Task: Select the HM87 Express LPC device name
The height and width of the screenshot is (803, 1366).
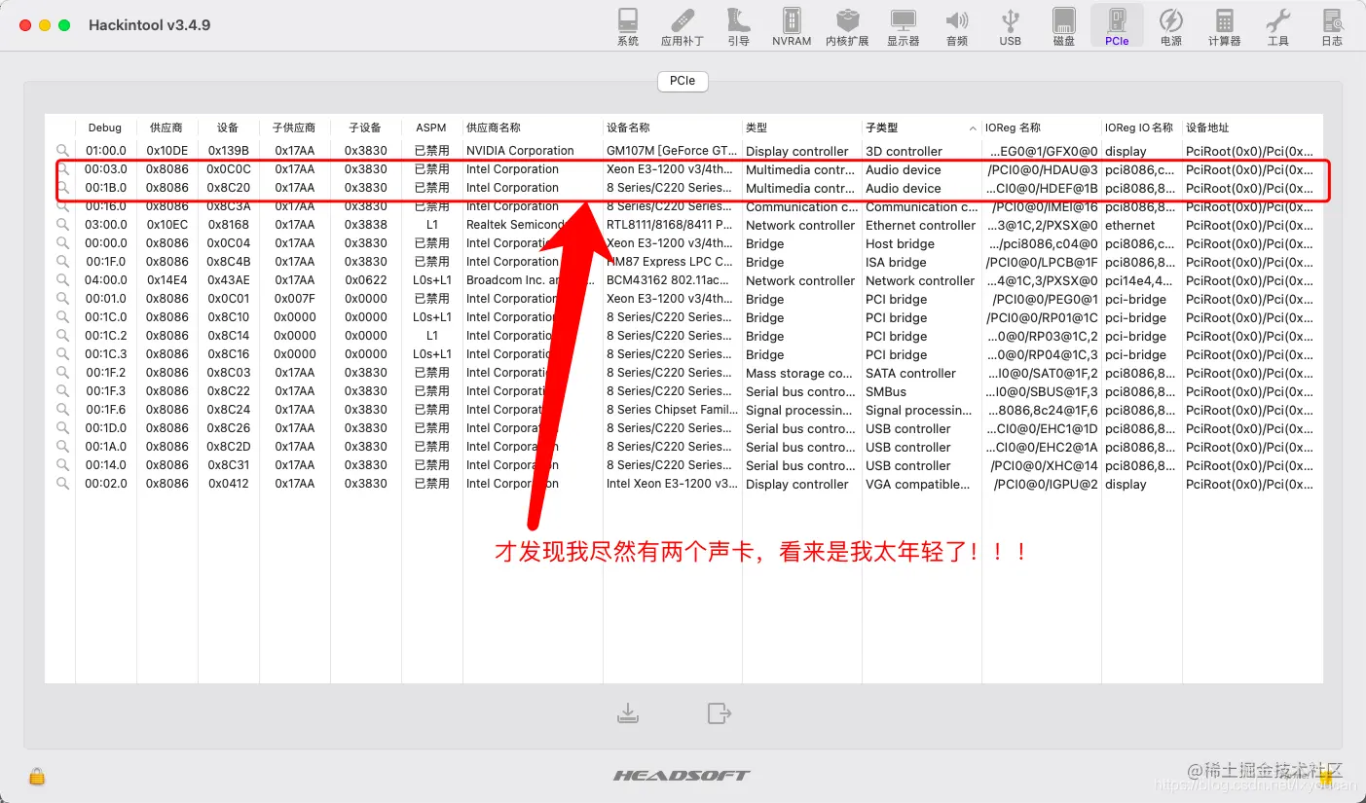Action: 670,262
